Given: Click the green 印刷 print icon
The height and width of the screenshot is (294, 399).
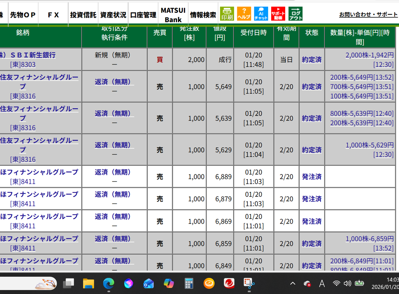Looking at the screenshot, I should (227, 14).
